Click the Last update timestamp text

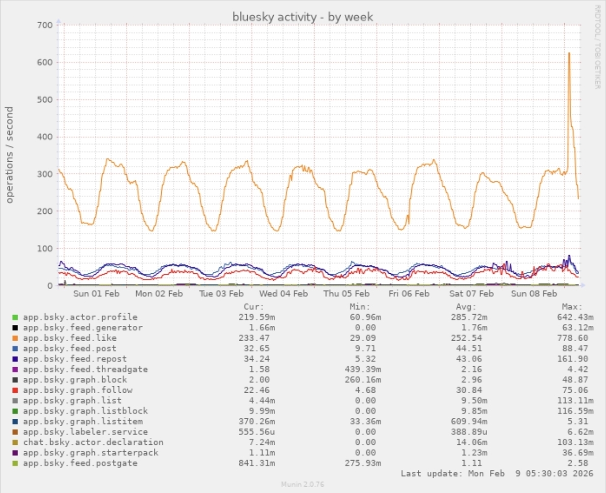(x=497, y=474)
